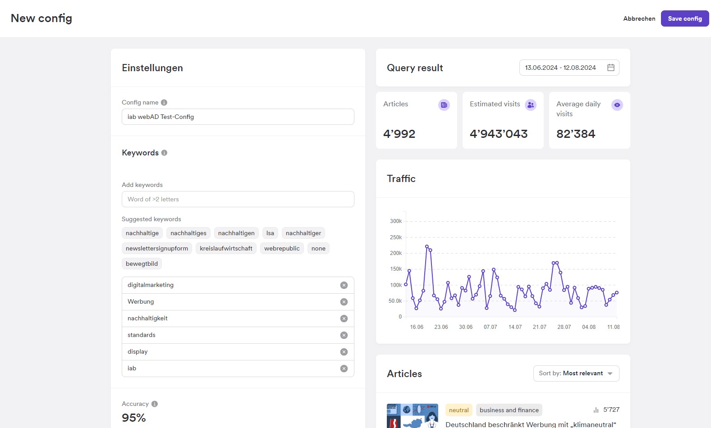
Task: Click the Estimated visits people icon
Action: click(x=531, y=105)
